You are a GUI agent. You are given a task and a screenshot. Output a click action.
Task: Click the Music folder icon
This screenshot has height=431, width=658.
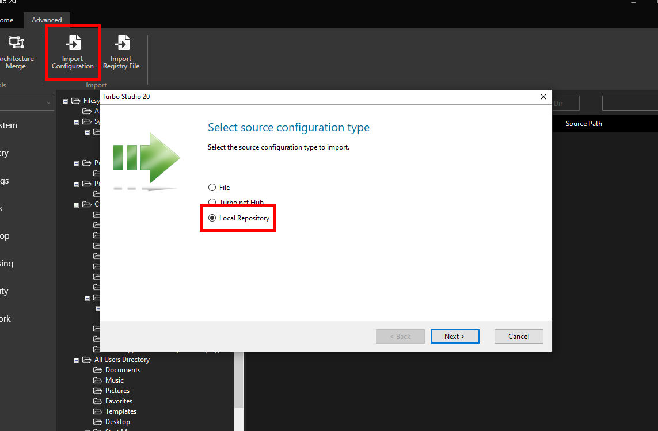tap(98, 380)
